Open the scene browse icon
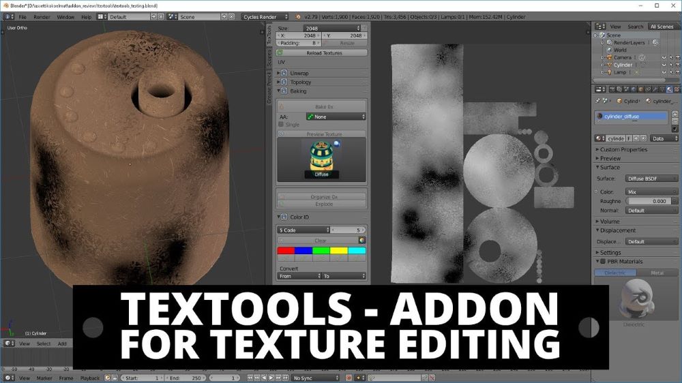 click(171, 17)
